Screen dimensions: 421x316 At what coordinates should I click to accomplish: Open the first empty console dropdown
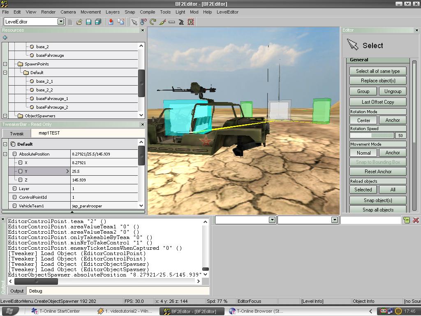coord(272,220)
